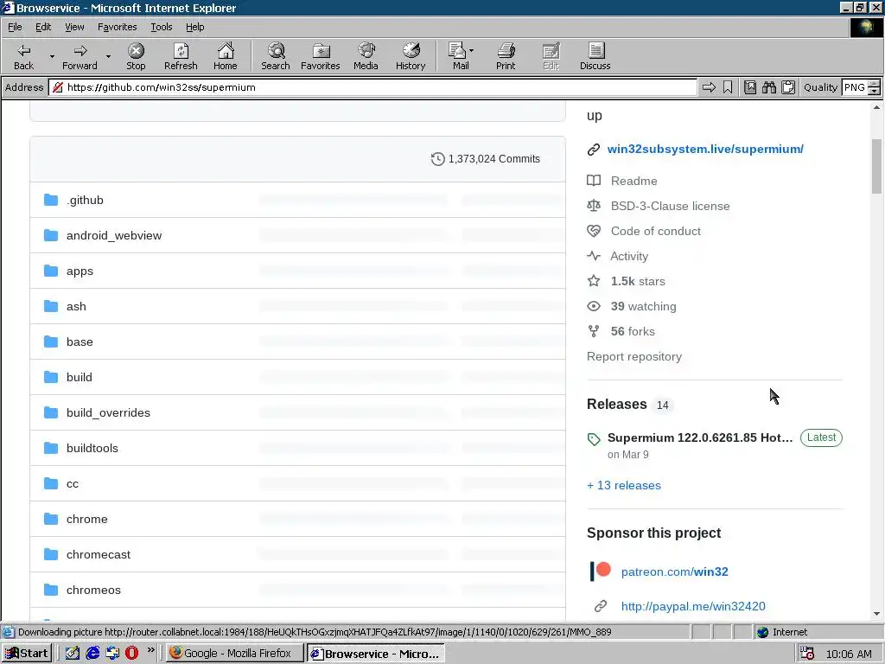Image resolution: width=885 pixels, height=664 pixels.
Task: Click the clipboard icon near Quality
Action: 788,87
